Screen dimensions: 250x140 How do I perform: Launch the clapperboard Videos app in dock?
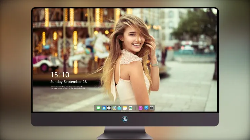coord(119,108)
